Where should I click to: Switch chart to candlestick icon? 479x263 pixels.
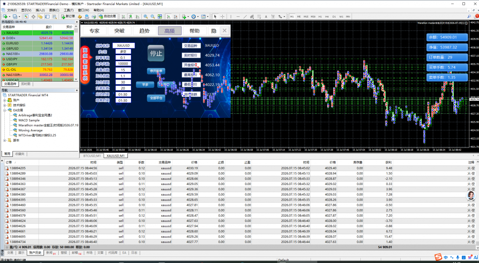pos(131,16)
